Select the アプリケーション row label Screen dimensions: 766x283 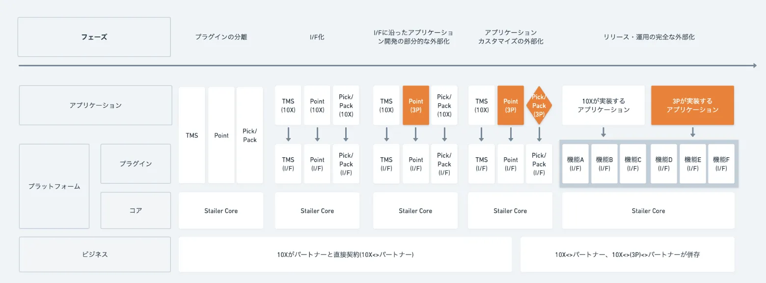96,105
